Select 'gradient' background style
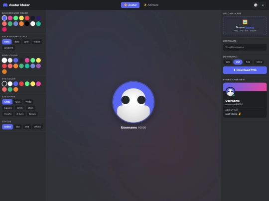269x201 pixels. [x=8, y=48]
